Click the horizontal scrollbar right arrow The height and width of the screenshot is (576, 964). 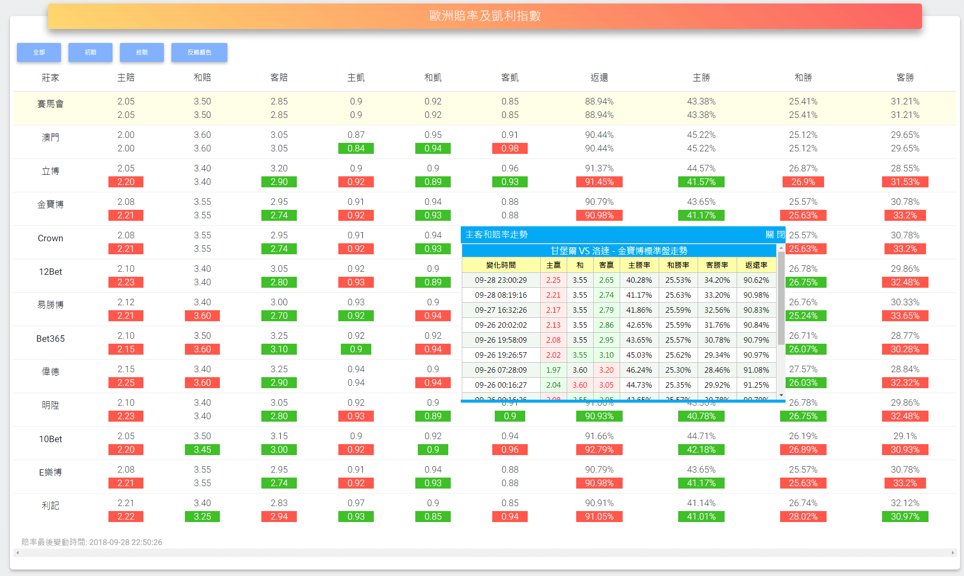click(953, 553)
